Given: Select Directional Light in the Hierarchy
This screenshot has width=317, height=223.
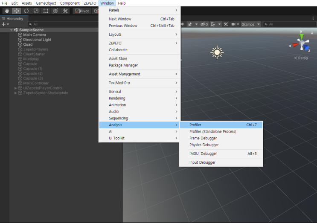Looking at the screenshot, I should [x=37, y=40].
